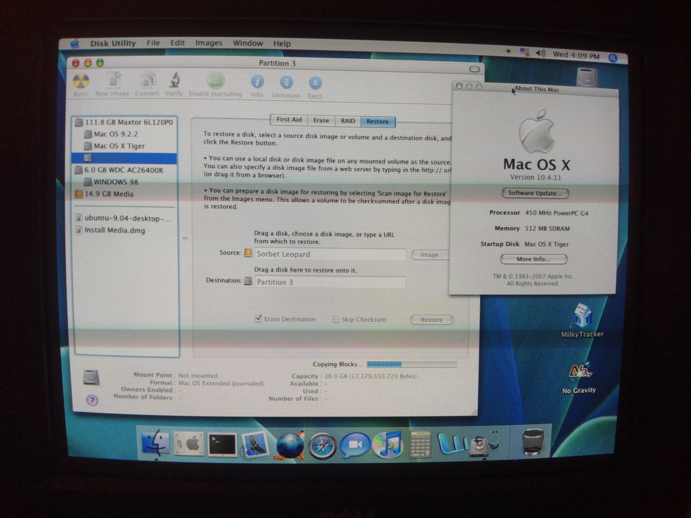Click the Burn toolbar icon
Image resolution: width=691 pixels, height=518 pixels.
pos(81,82)
